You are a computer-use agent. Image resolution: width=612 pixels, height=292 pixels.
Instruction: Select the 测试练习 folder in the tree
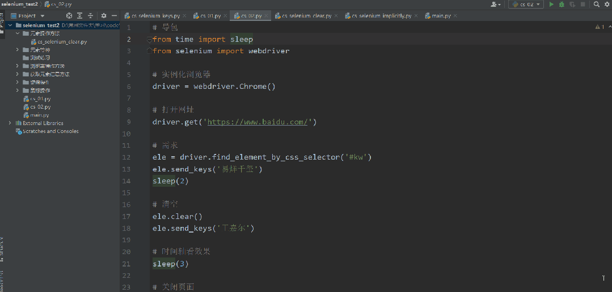click(x=40, y=58)
